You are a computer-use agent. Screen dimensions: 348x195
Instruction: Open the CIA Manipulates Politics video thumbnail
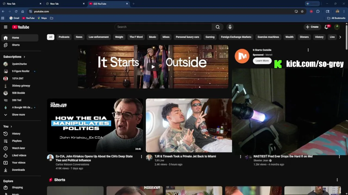point(95,125)
